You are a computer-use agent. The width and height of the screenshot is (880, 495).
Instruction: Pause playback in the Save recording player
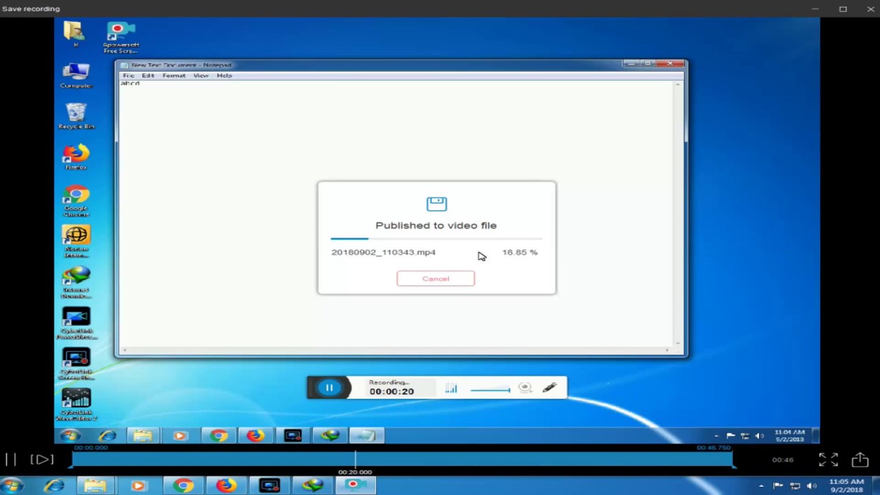10,459
